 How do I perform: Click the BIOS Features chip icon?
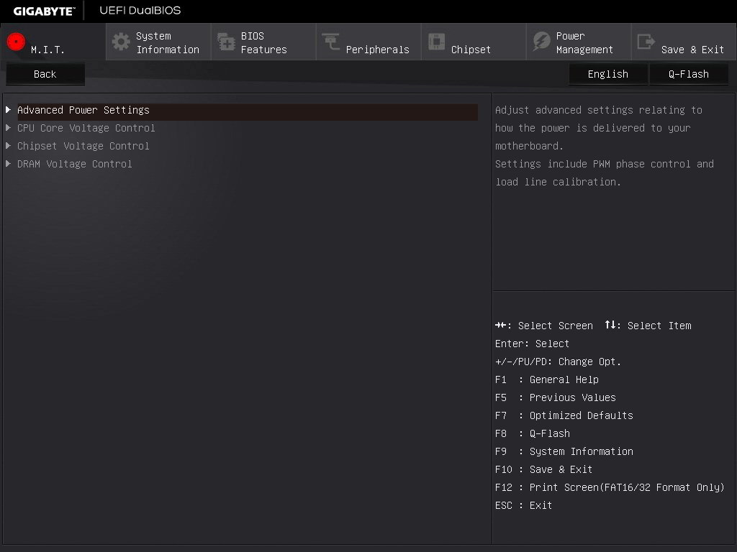[x=226, y=42]
